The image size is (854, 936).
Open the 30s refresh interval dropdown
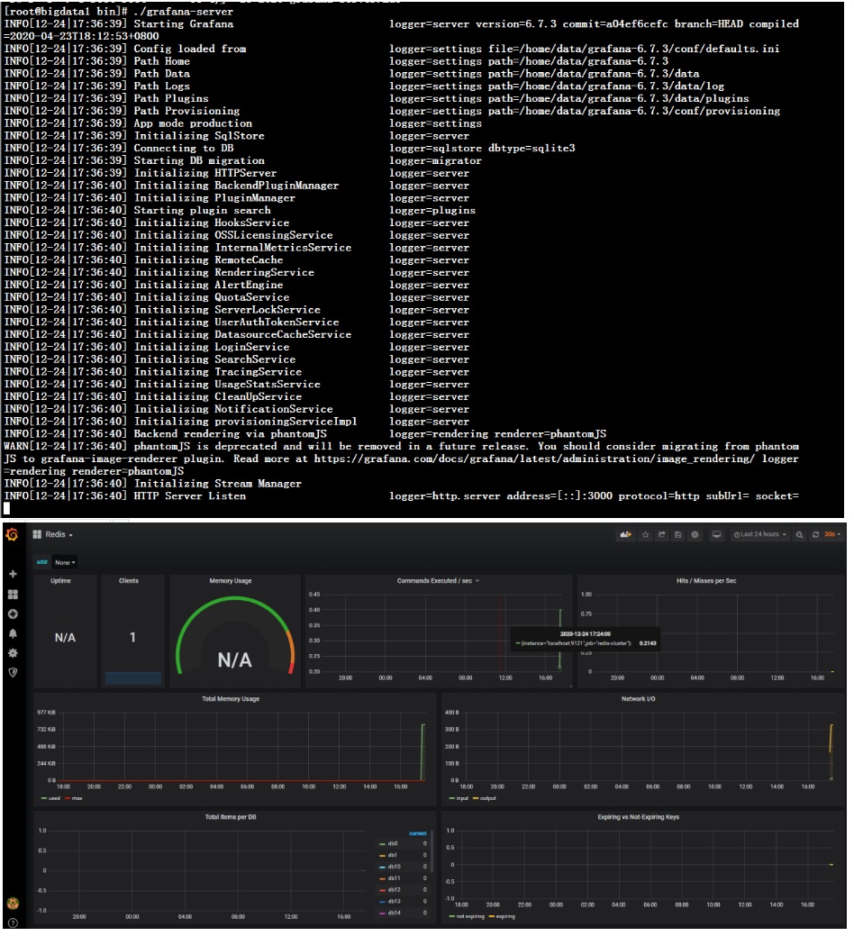[x=831, y=534]
